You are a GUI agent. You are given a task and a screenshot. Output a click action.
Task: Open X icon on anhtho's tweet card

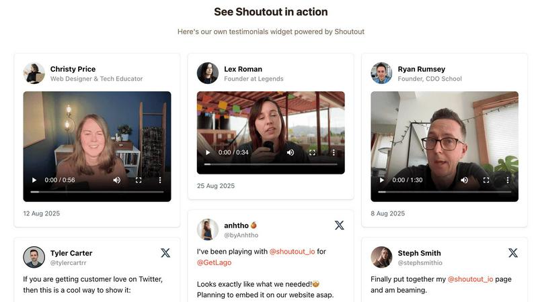[339, 225]
